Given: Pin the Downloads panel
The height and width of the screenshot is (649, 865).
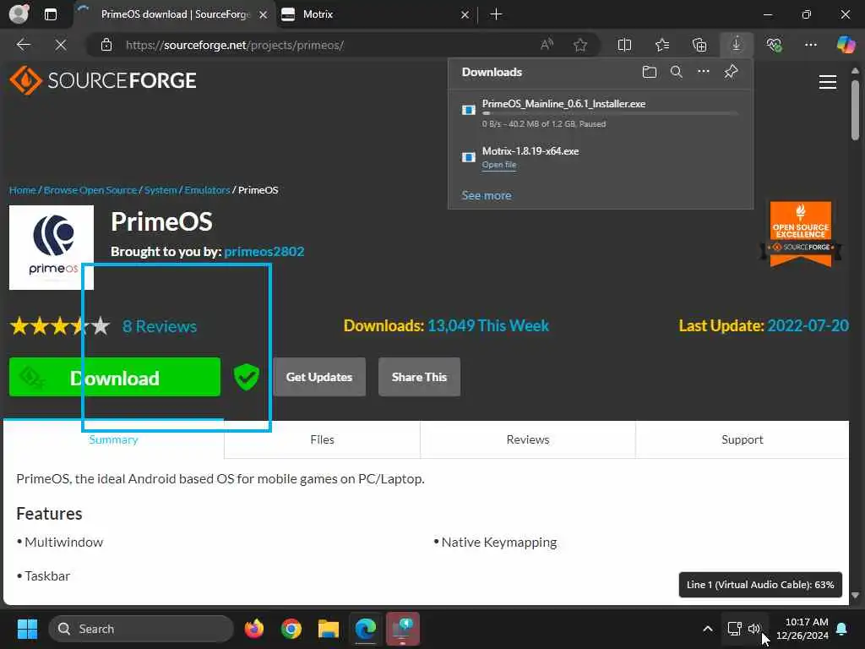Looking at the screenshot, I should 731,72.
